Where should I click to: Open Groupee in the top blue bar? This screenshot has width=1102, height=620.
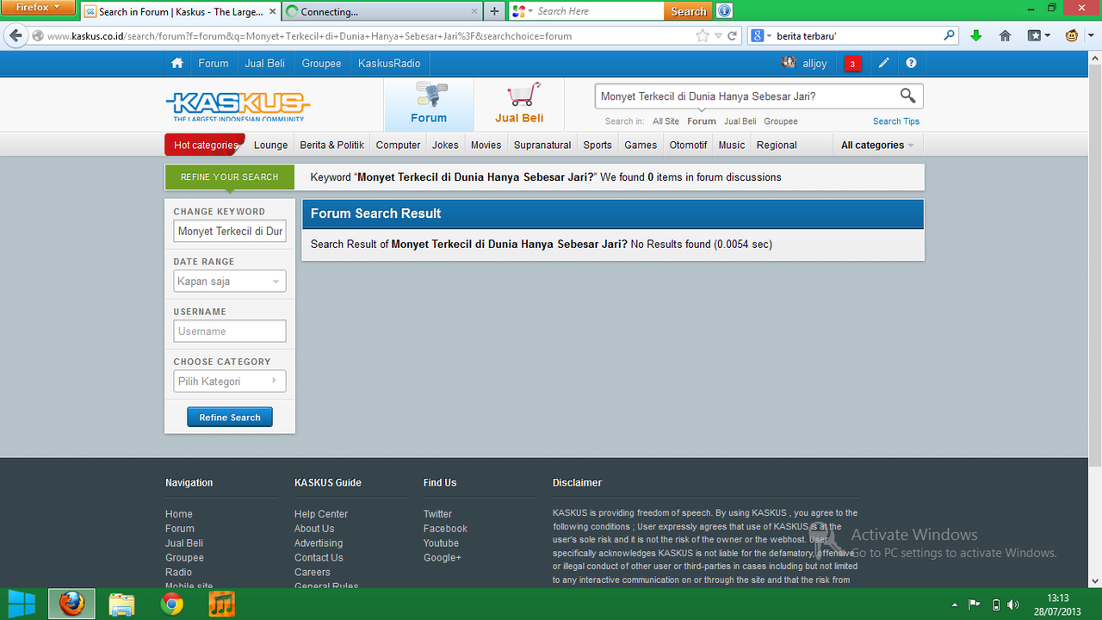(x=321, y=63)
